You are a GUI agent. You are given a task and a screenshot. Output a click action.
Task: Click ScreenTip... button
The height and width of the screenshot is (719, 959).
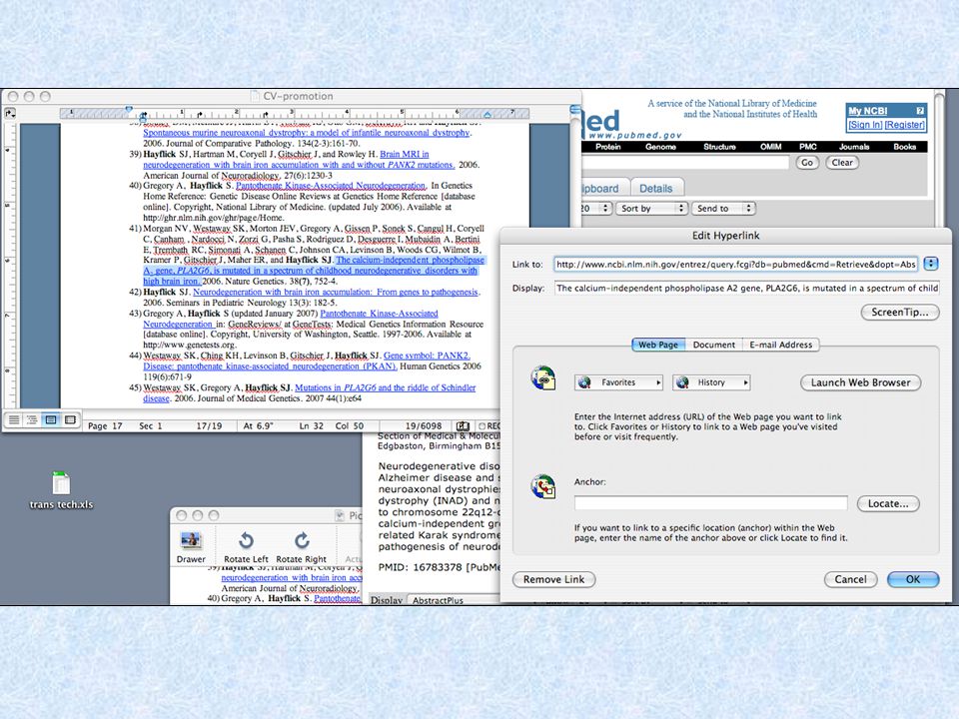pos(900,312)
